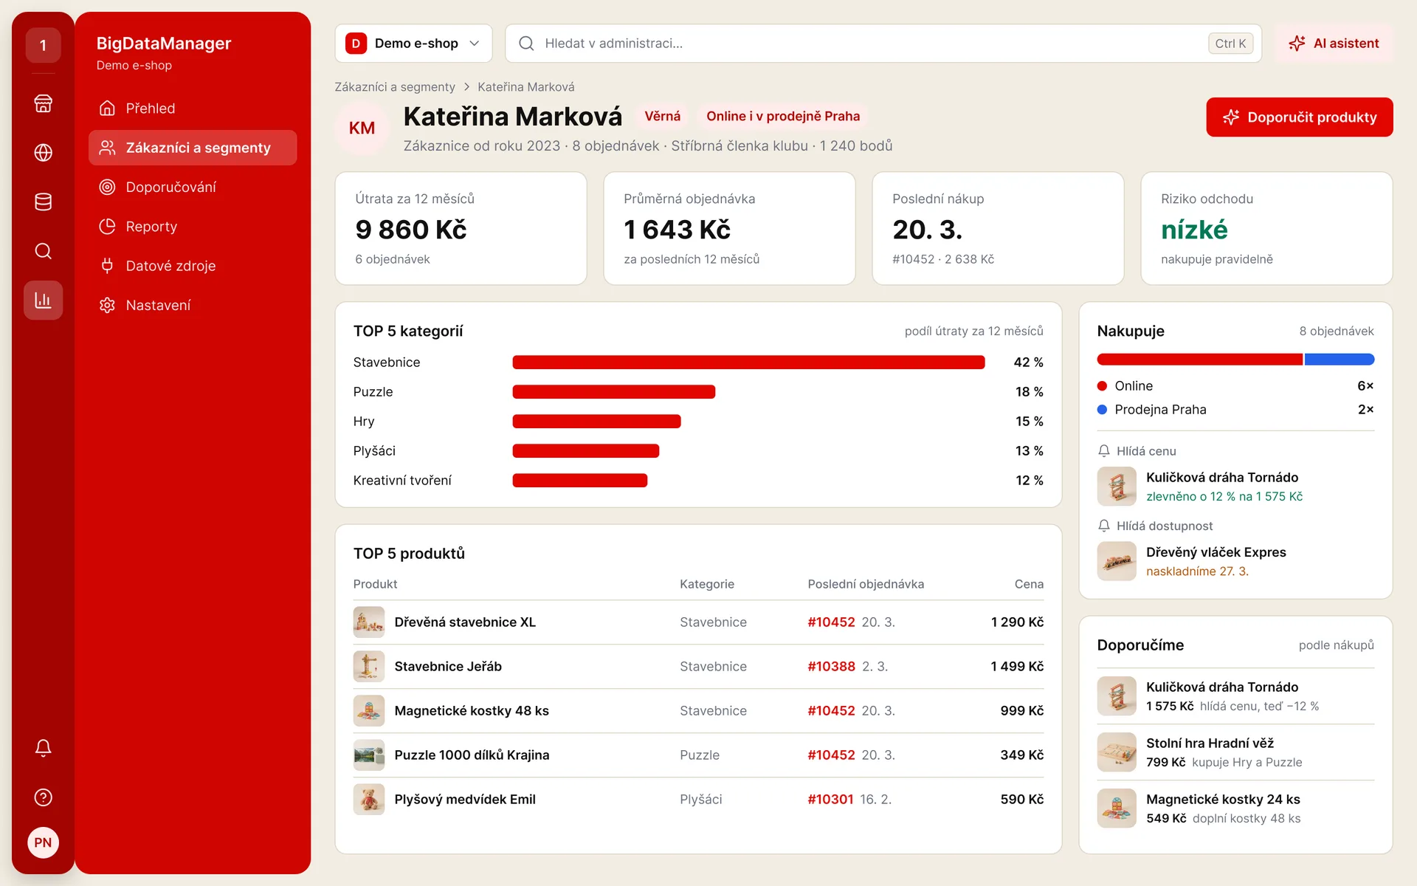1417x886 pixels.
Task: Select the bar chart icon in the left rail
Action: (43, 301)
